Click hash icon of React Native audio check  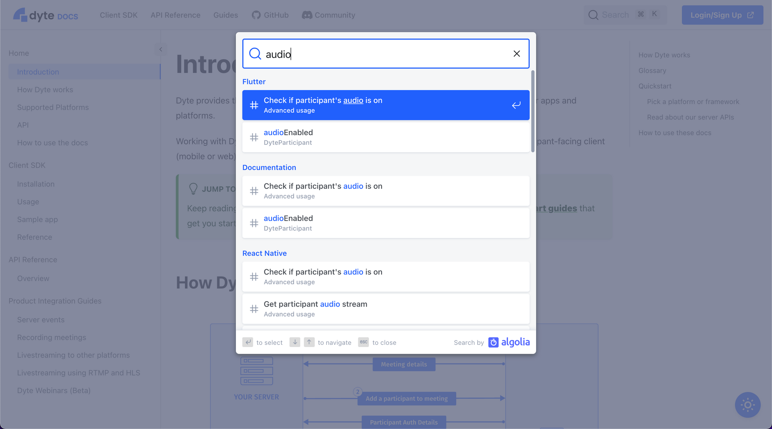tap(254, 277)
